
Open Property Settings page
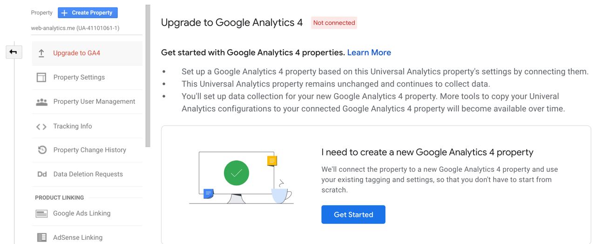pos(79,77)
